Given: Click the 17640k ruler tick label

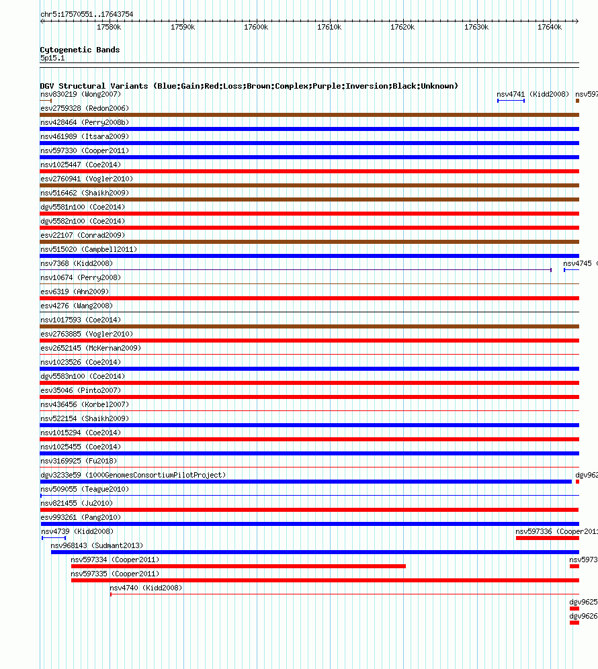Looking at the screenshot, I should point(550,27).
